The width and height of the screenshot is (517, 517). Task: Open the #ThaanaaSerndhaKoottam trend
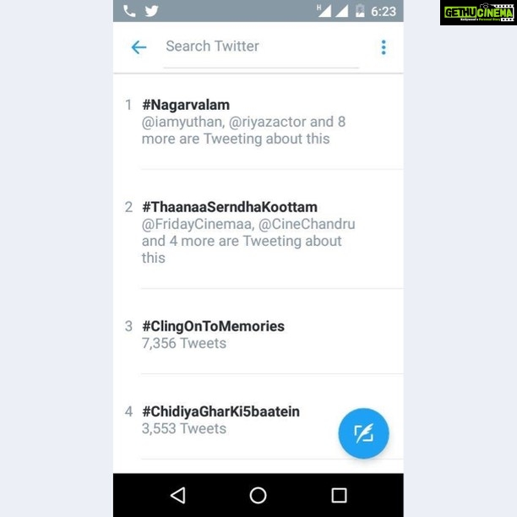point(230,207)
